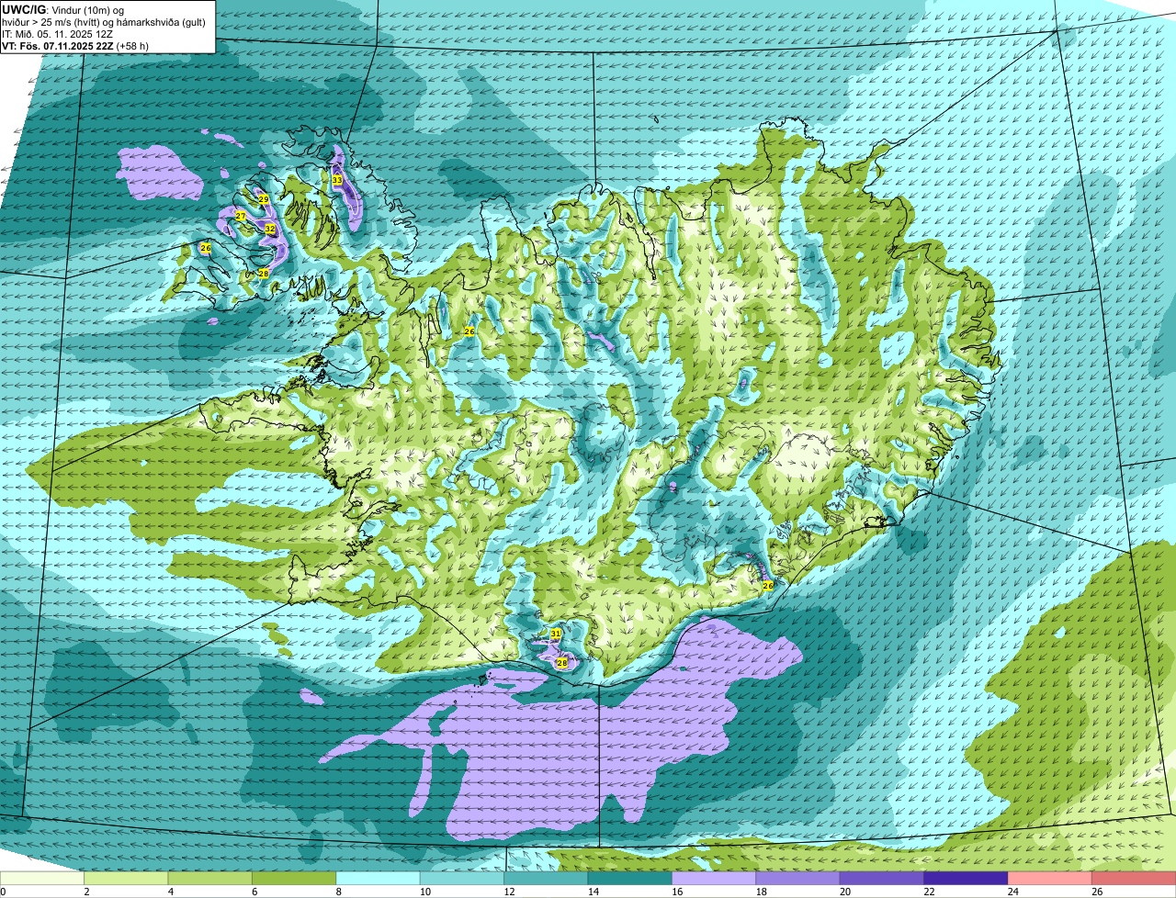Viewport: 1176px width, 898px height.
Task: Choose the 12–14 m/s legend color band
Action: coord(546,879)
